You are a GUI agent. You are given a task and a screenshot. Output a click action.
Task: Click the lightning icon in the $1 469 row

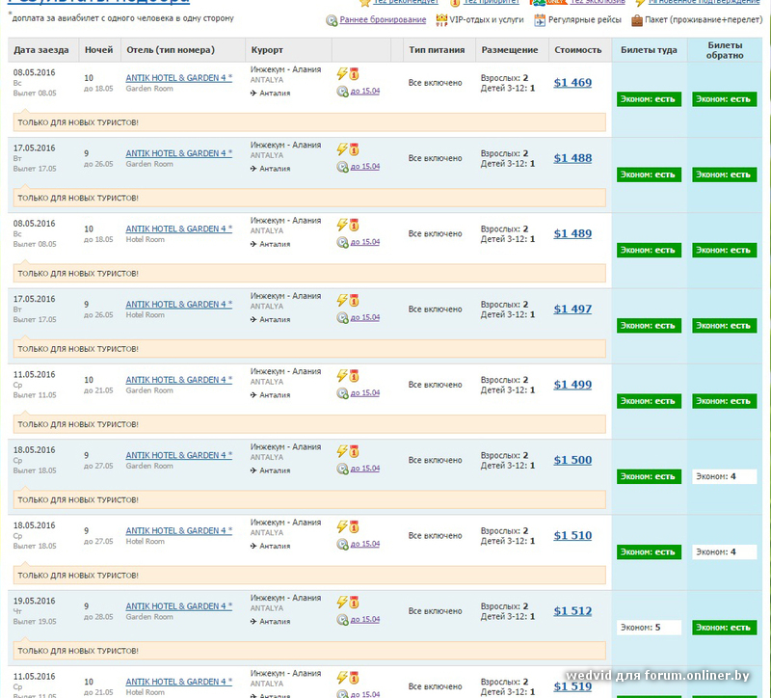point(341,72)
